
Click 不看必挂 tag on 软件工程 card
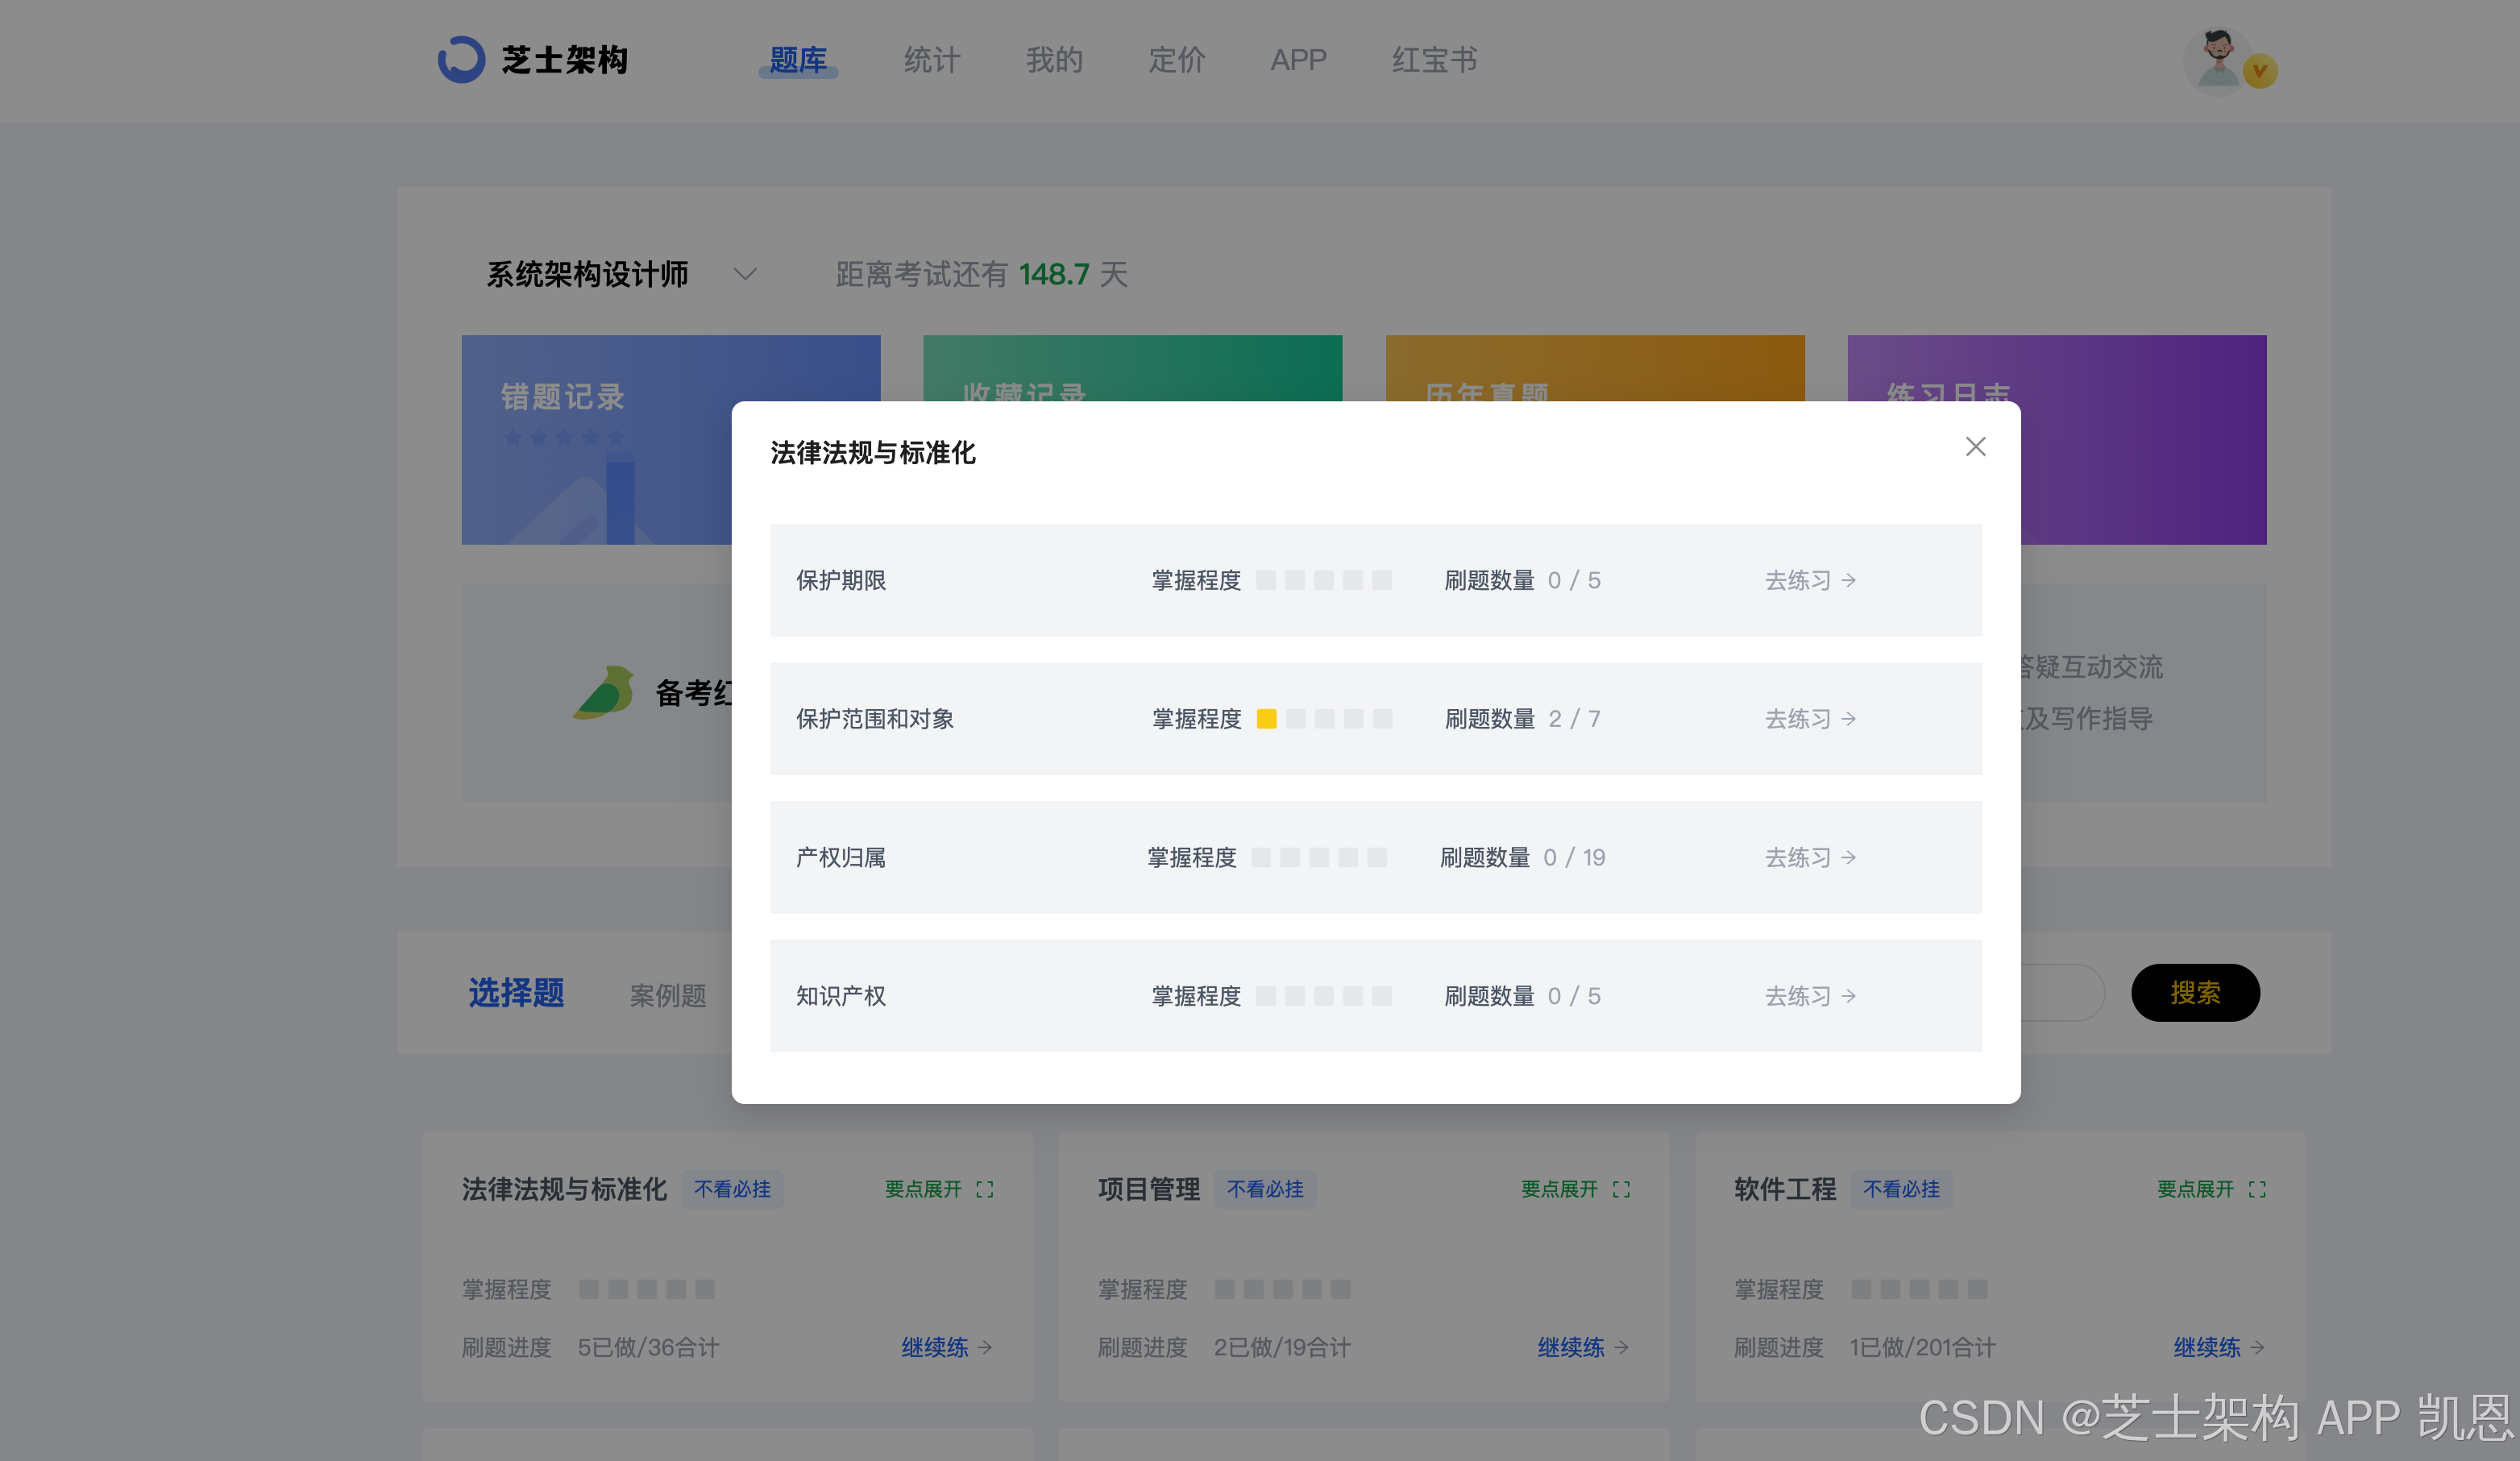[1900, 1189]
